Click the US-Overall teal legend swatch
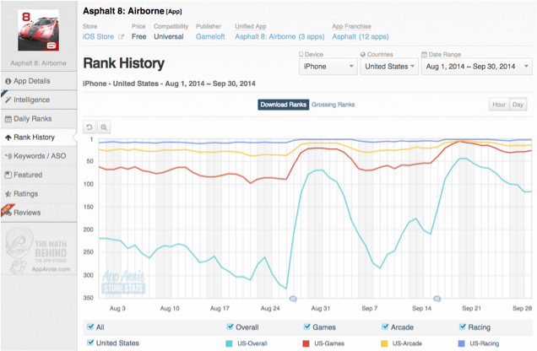Image resolution: width=537 pixels, height=351 pixels. pyautogui.click(x=229, y=343)
